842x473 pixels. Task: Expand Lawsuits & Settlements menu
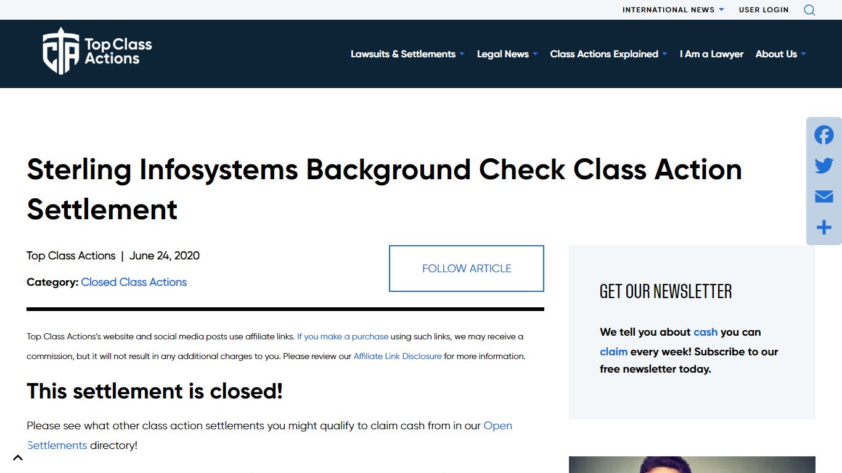[x=407, y=54]
